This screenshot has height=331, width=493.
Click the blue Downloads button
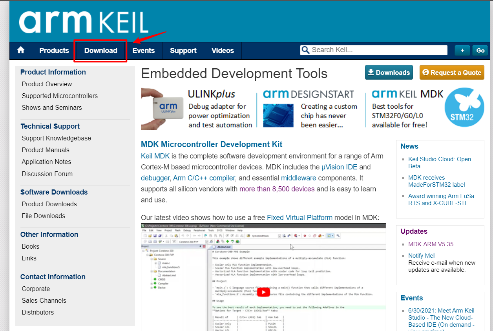[x=389, y=73]
